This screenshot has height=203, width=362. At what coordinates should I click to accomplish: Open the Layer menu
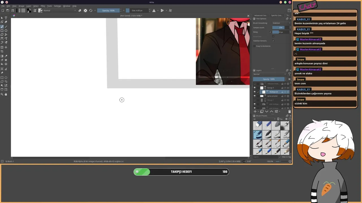29,6
